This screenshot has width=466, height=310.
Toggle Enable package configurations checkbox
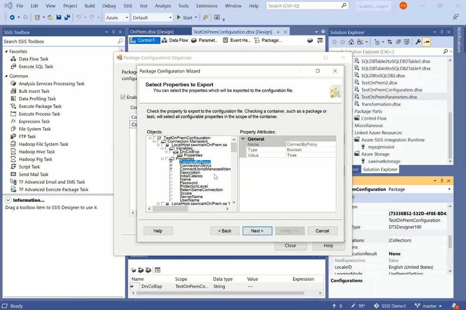[x=123, y=97]
